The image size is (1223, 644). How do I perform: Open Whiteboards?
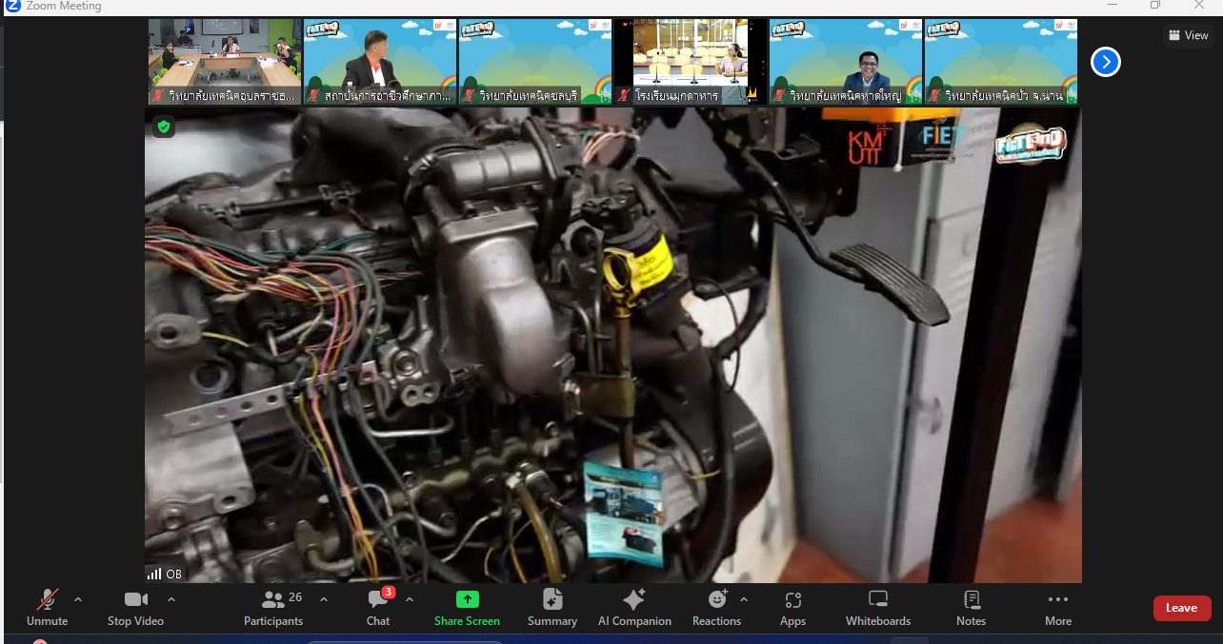tap(878, 607)
